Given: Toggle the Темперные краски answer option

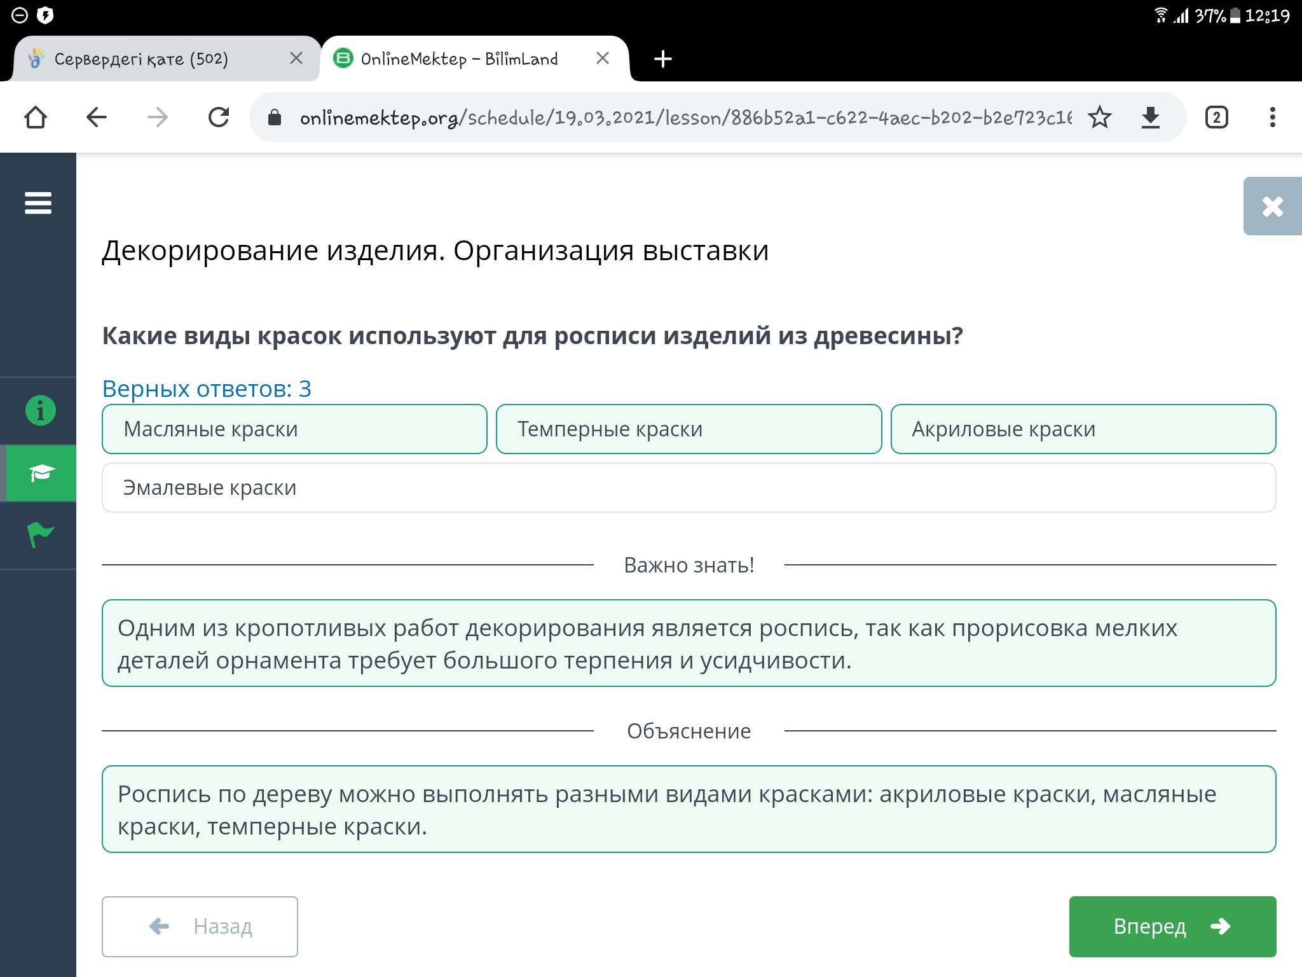Looking at the screenshot, I should click(689, 429).
